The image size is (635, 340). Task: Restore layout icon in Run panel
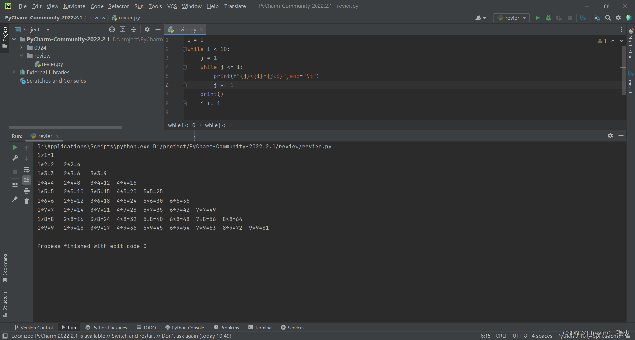15,185
